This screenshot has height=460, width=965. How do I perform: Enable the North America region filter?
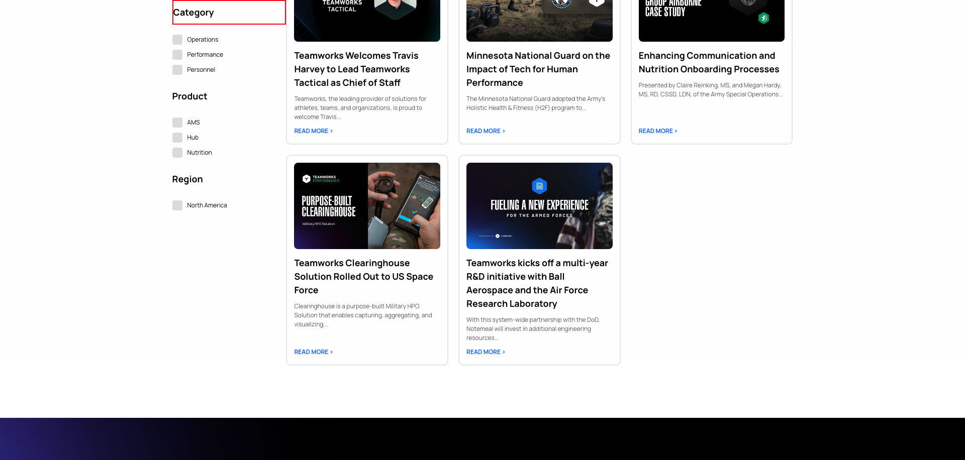177,205
